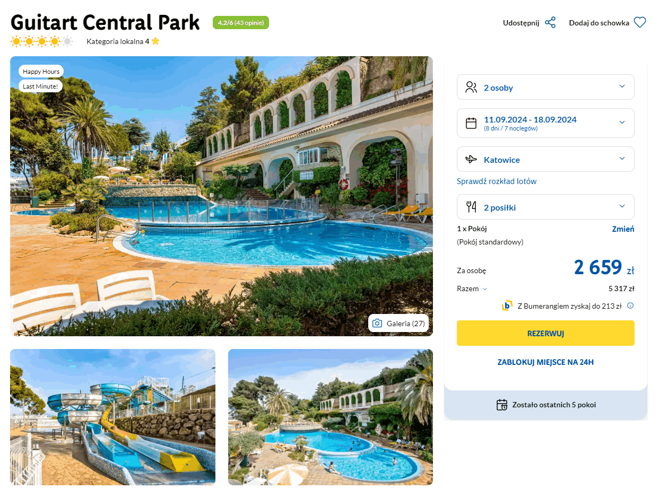659x489 pixels.
Task: Open the Sprawdź rozkład lotów link
Action: point(497,181)
